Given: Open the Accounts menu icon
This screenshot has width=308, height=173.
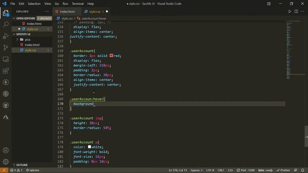Looking at the screenshot, I should pyautogui.click(x=6, y=150).
